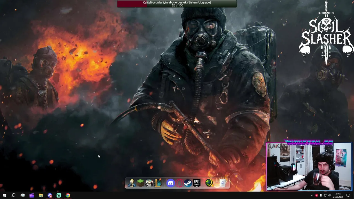This screenshot has height=199, width=354.
Task: Open the volume speaker tray icon
Action: tap(329, 195)
